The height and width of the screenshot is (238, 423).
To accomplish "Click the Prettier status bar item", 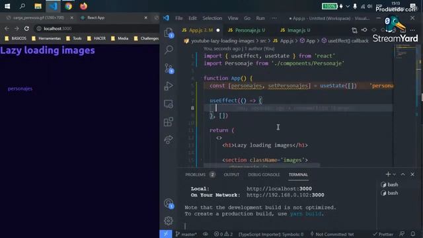I will point(383,234).
